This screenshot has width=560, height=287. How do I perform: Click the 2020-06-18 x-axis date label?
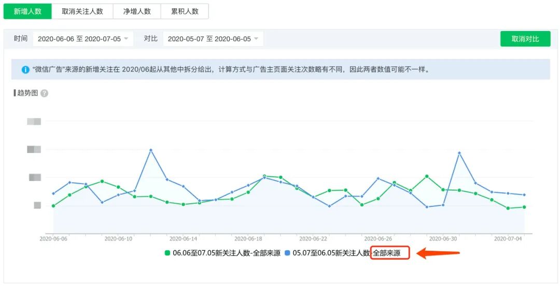(249, 239)
